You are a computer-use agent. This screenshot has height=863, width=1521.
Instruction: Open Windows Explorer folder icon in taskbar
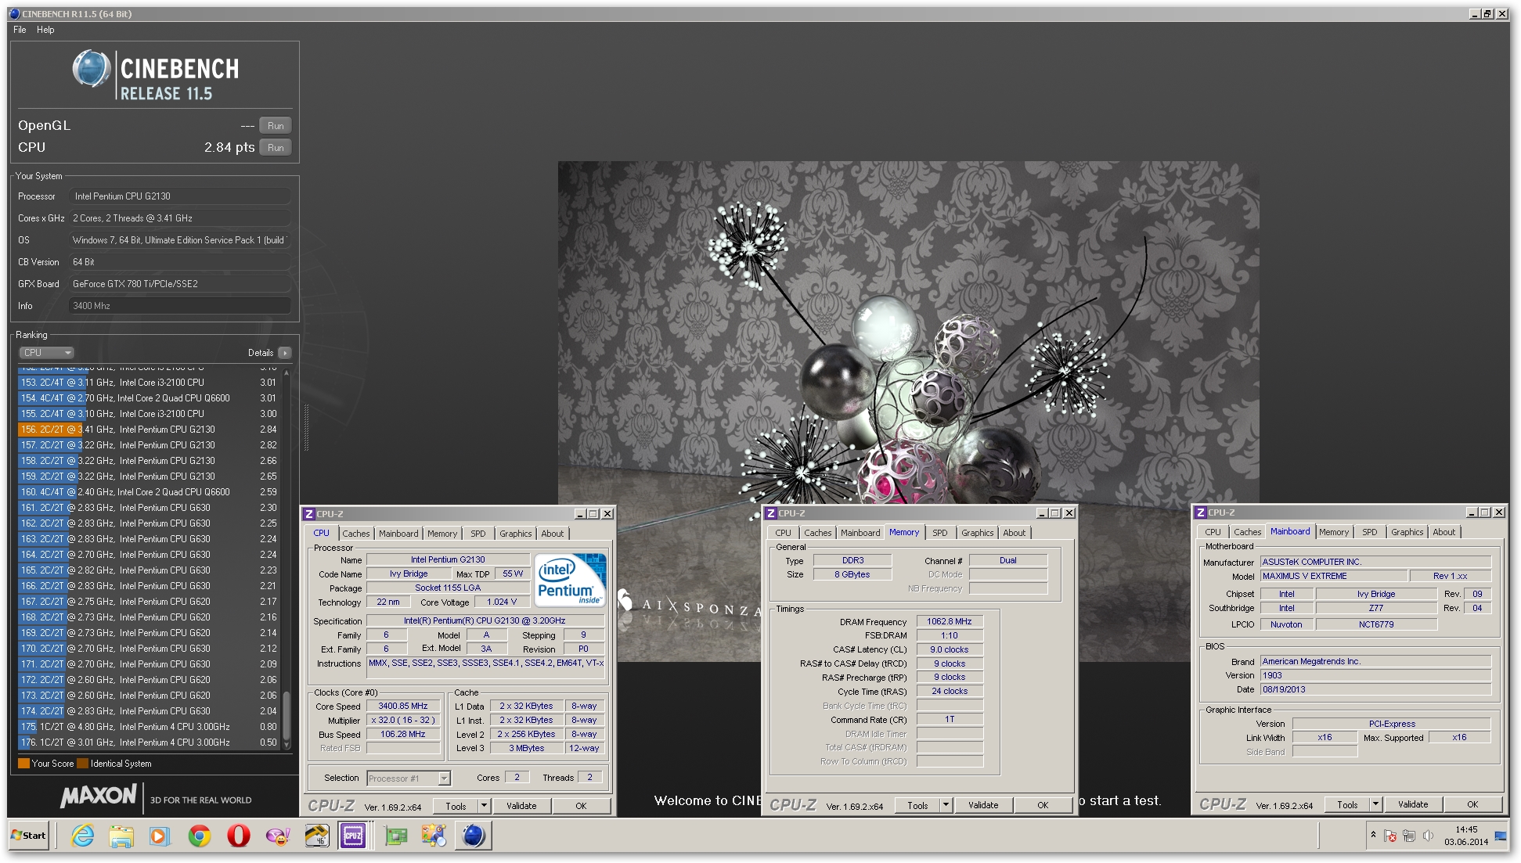pos(121,836)
